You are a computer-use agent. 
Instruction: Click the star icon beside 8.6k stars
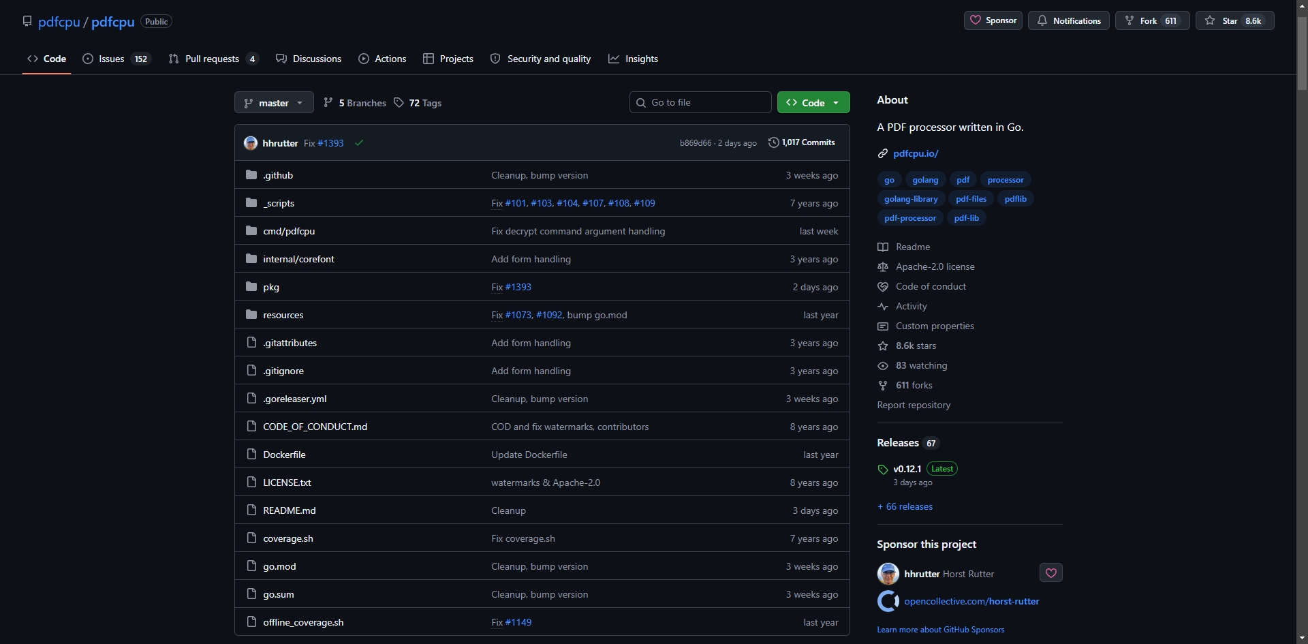click(883, 346)
